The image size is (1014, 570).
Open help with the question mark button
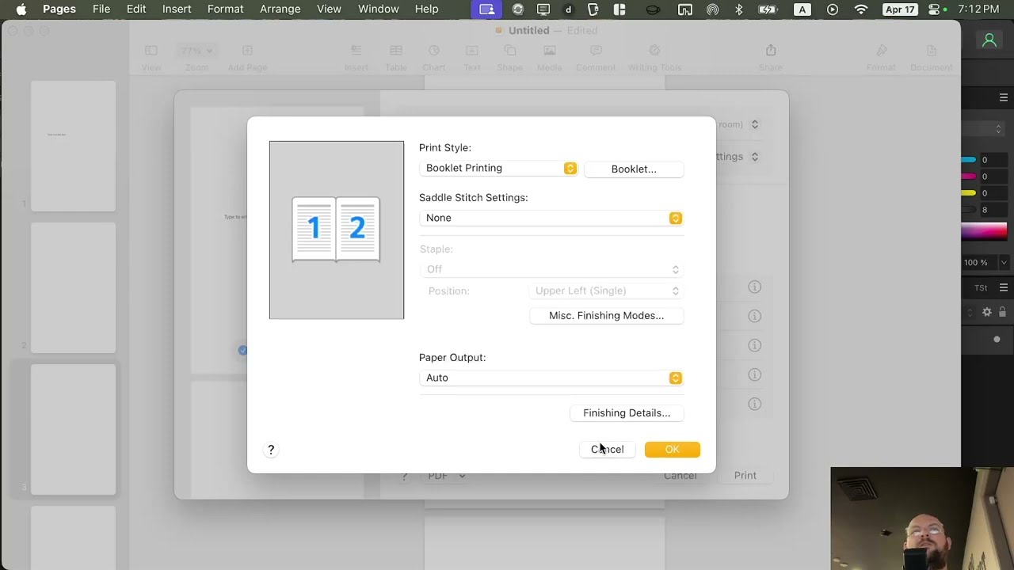[271, 450]
